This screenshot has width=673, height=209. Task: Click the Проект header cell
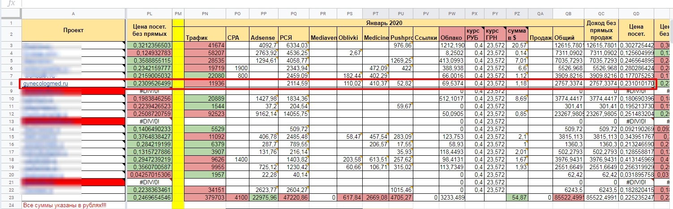[x=73, y=30]
